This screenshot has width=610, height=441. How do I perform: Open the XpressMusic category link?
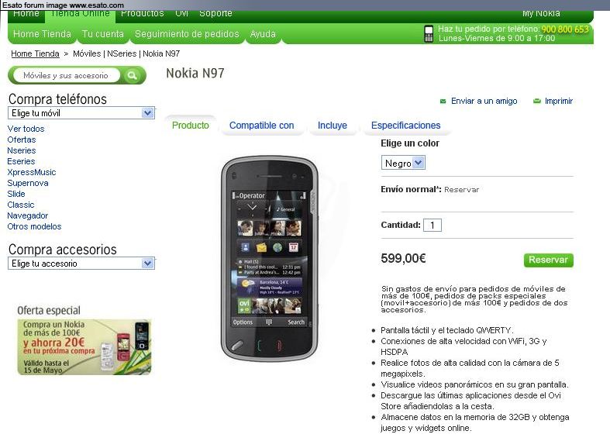tap(32, 172)
